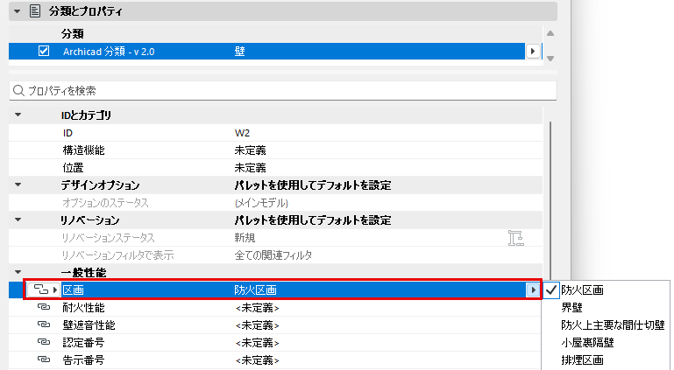Select 排煙区画 from the popup list

tap(582, 360)
